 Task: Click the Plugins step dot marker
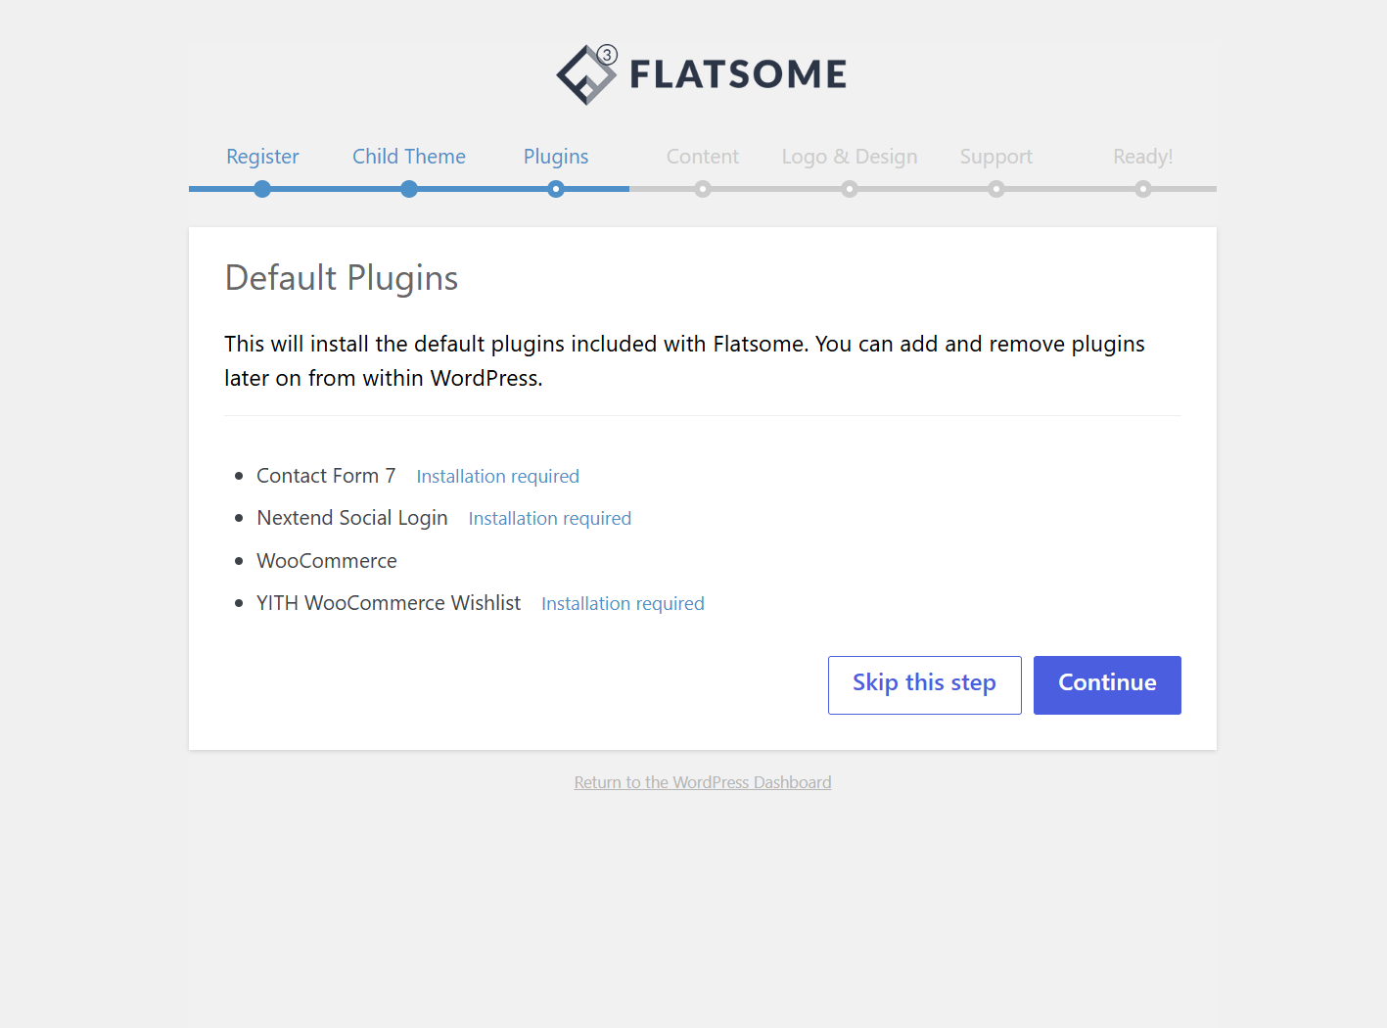tap(556, 189)
